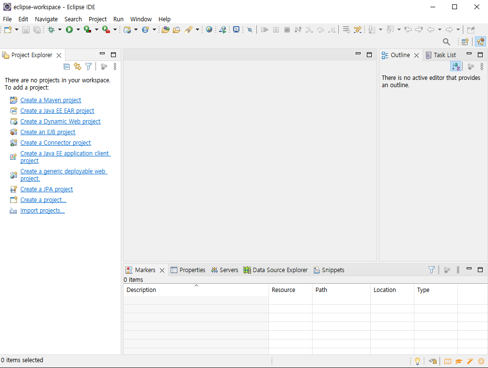The width and height of the screenshot is (488, 368).
Task: Click the Disconnect debug icon
Action: click(x=298, y=30)
